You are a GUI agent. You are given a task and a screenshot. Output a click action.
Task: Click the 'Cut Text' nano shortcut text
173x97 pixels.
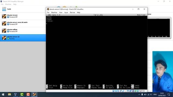[95, 86]
